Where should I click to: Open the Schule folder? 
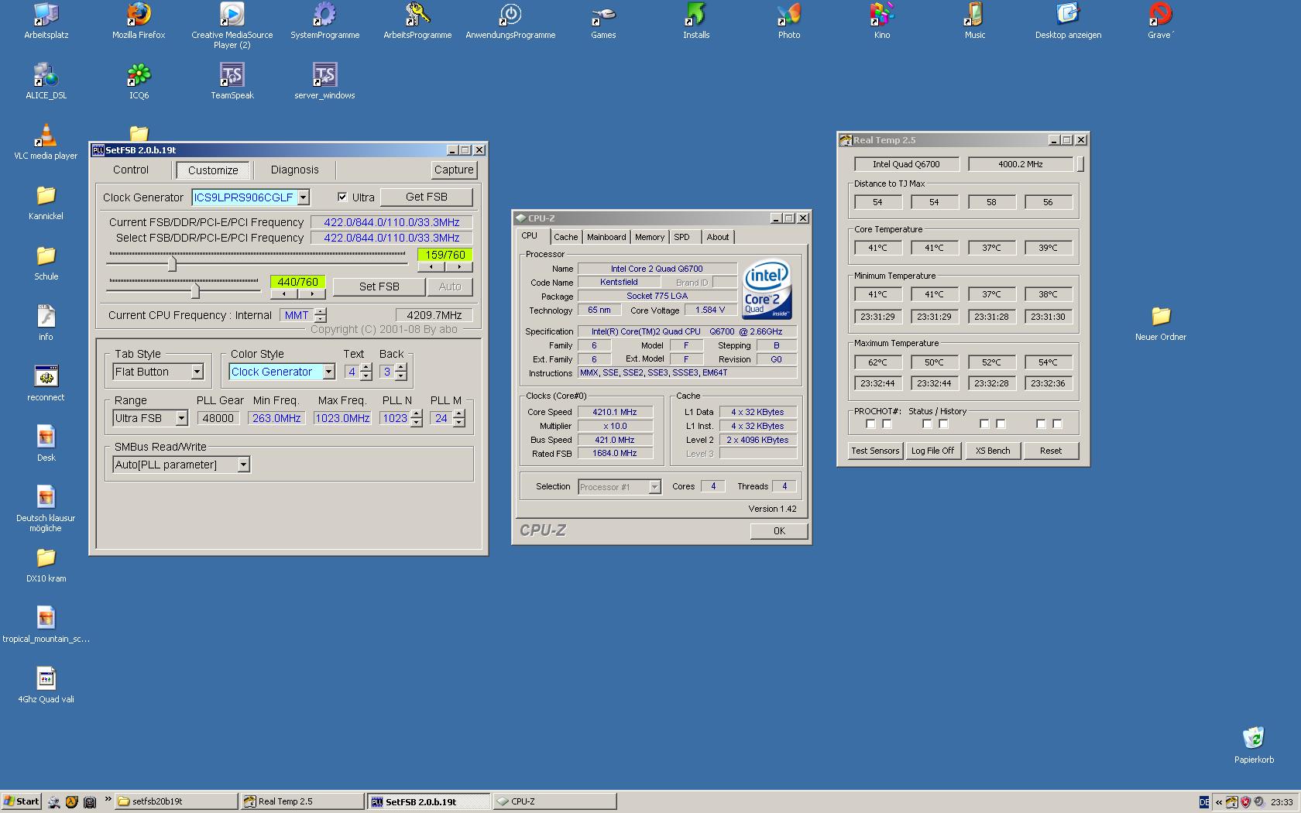coord(46,262)
